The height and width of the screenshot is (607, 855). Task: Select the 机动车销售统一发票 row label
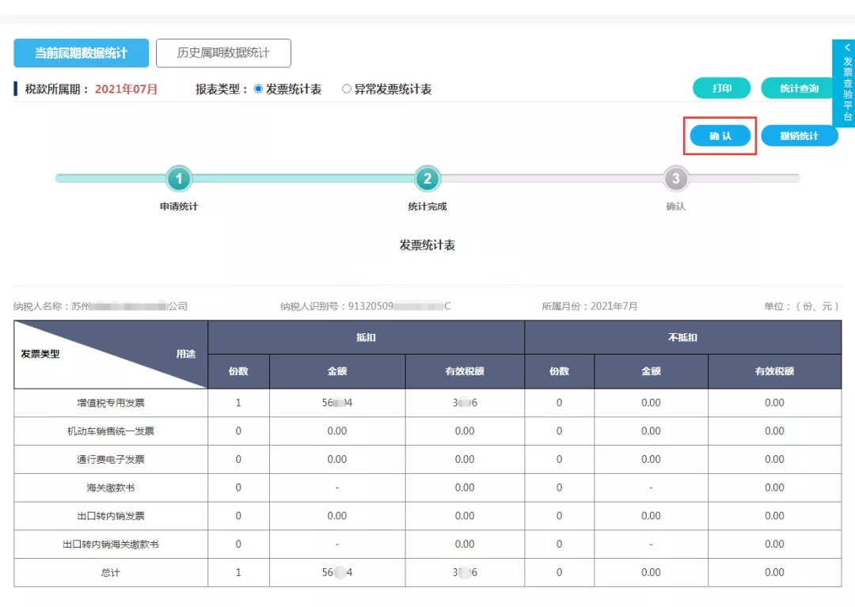point(111,431)
